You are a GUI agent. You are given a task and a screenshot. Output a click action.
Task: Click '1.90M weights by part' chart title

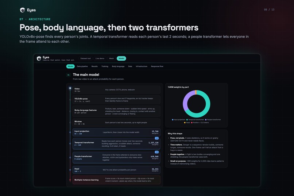178,87
